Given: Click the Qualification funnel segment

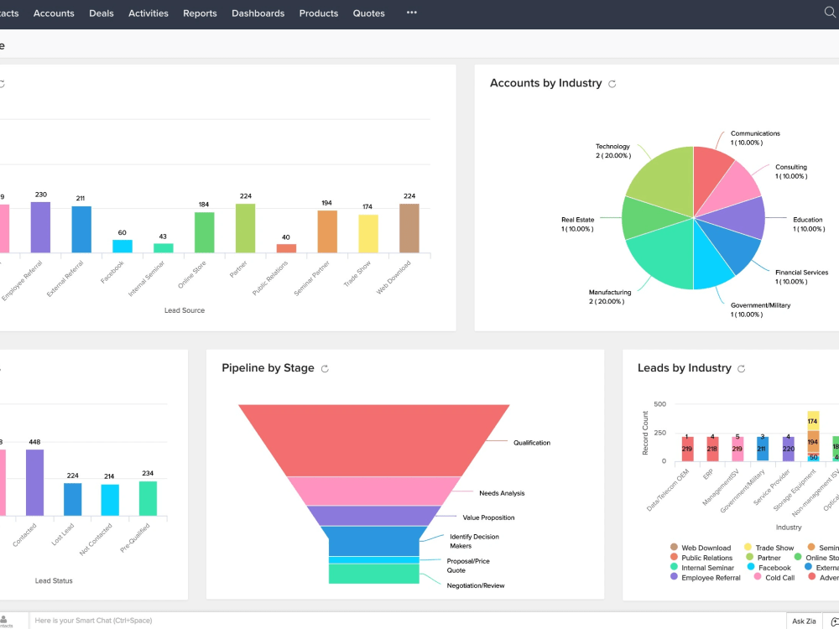Looking at the screenshot, I should 373,440.
